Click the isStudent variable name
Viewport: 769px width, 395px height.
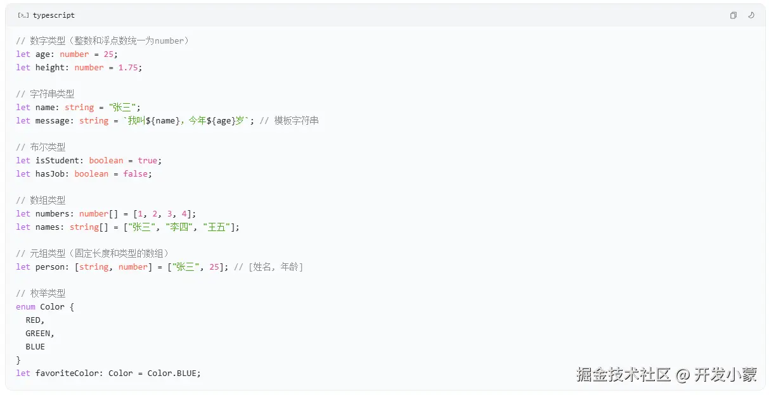(60, 161)
